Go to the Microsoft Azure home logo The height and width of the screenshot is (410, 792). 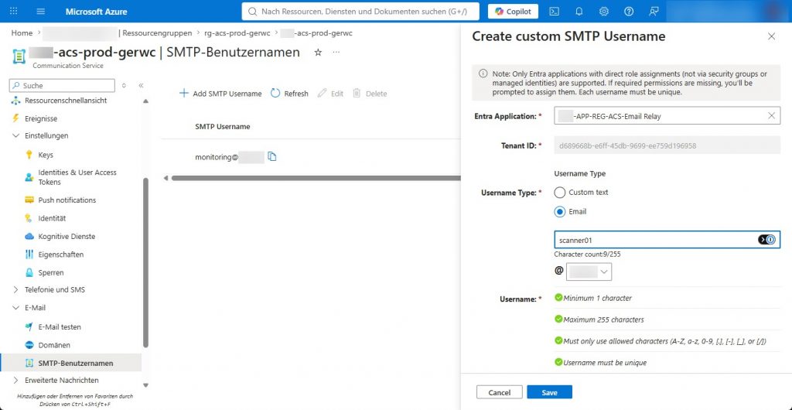click(97, 11)
